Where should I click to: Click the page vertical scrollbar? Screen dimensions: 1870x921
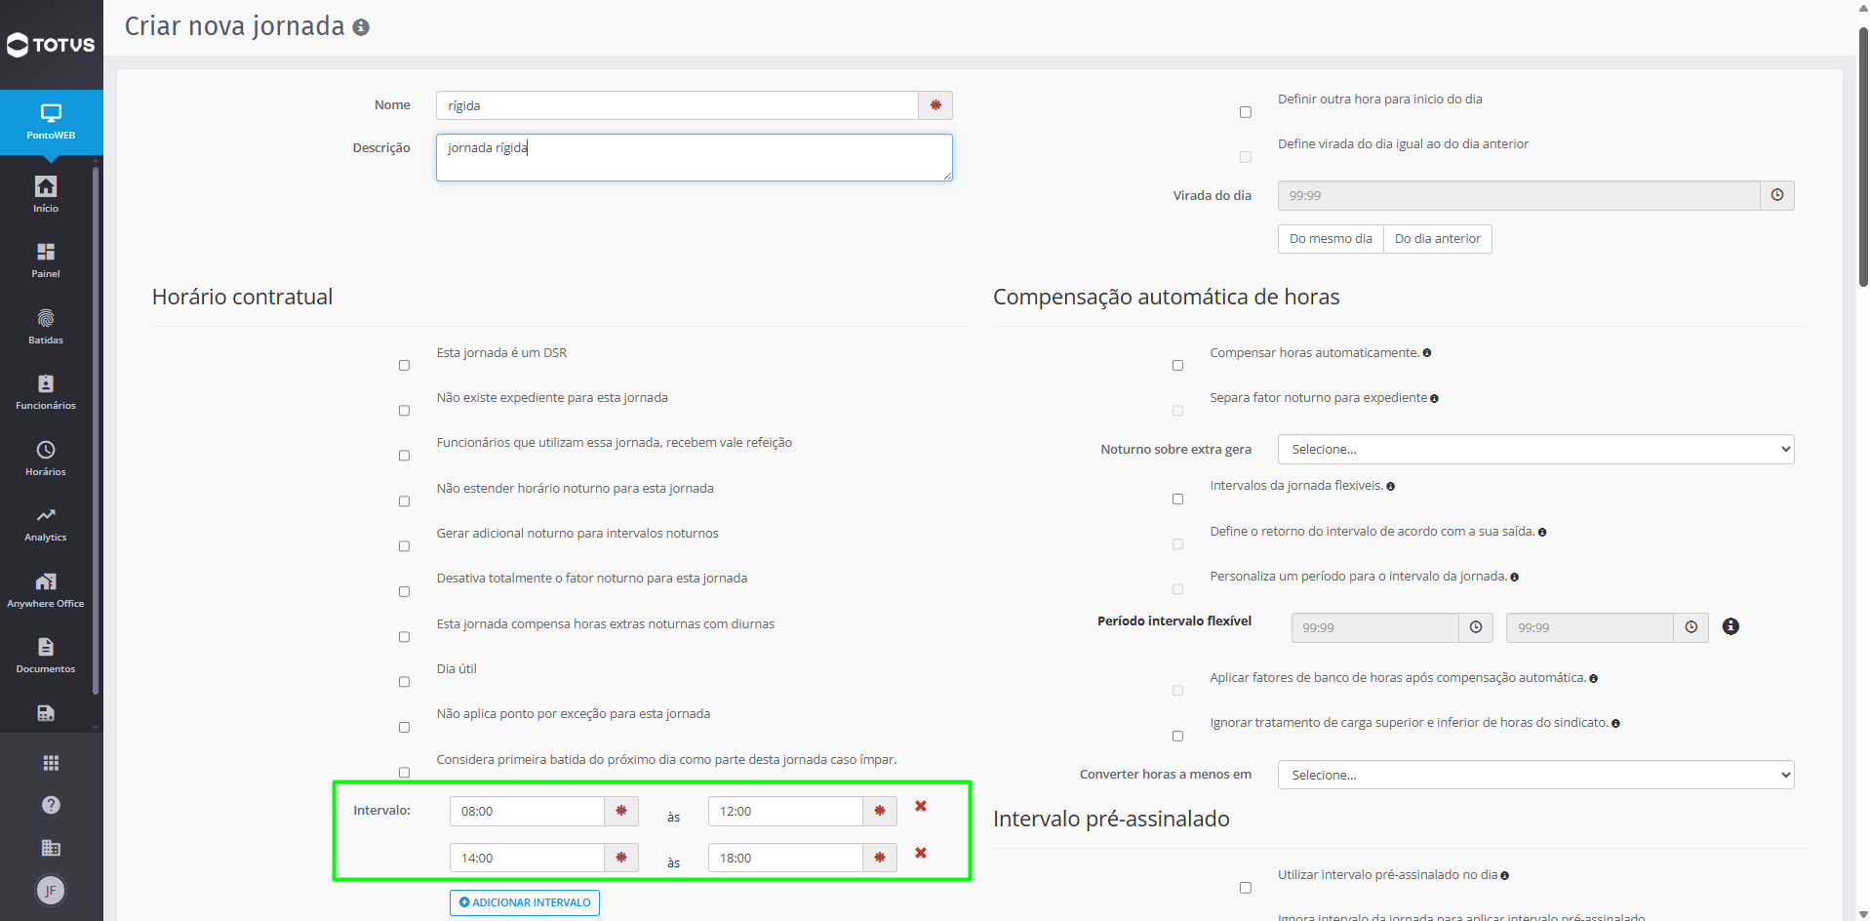pyautogui.click(x=1863, y=156)
